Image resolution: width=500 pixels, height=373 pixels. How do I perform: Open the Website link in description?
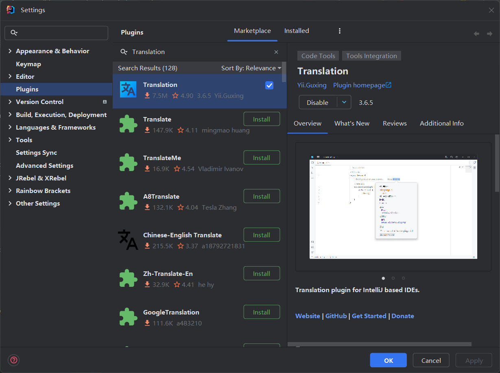pos(308,316)
